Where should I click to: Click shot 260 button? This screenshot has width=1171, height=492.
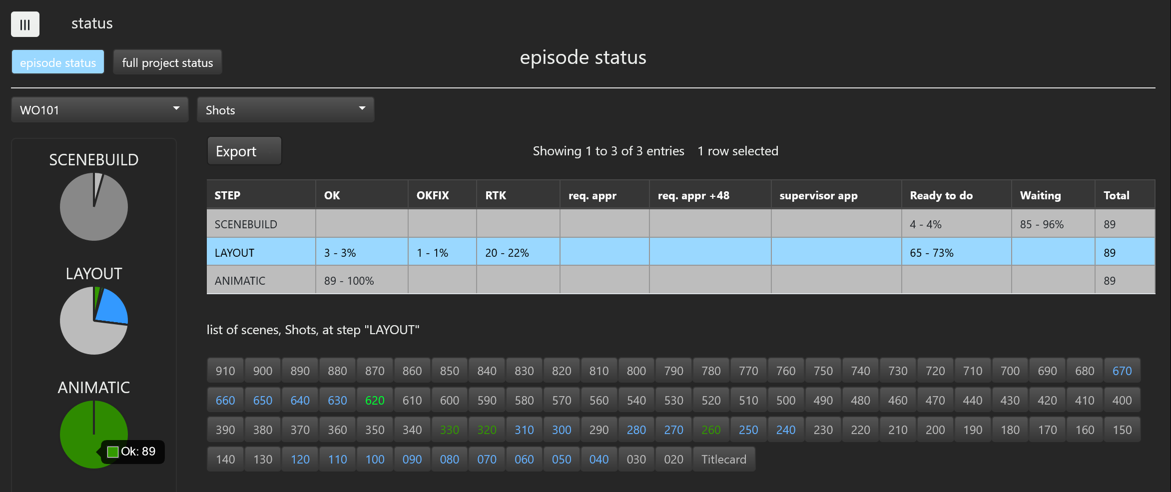point(711,430)
